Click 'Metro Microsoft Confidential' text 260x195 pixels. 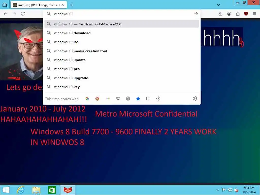coord(146,114)
